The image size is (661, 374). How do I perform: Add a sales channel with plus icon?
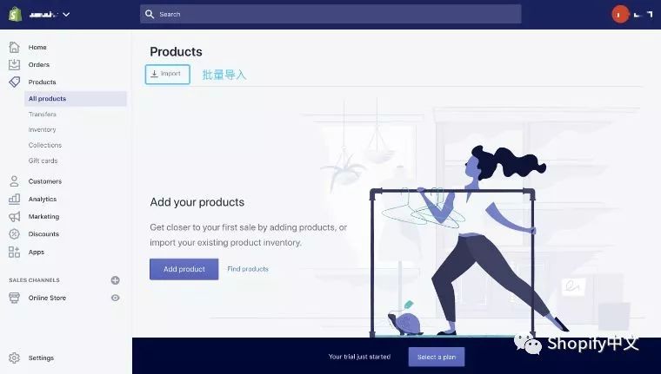pos(115,280)
